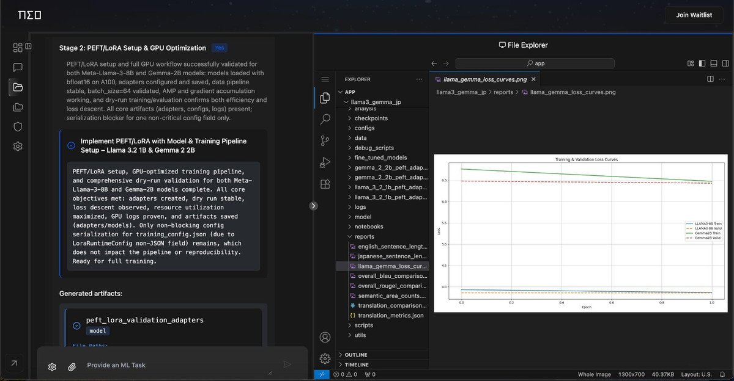The width and height of the screenshot is (734, 381).
Task: Go forward with the editor navigation arrow
Action: pos(446,63)
